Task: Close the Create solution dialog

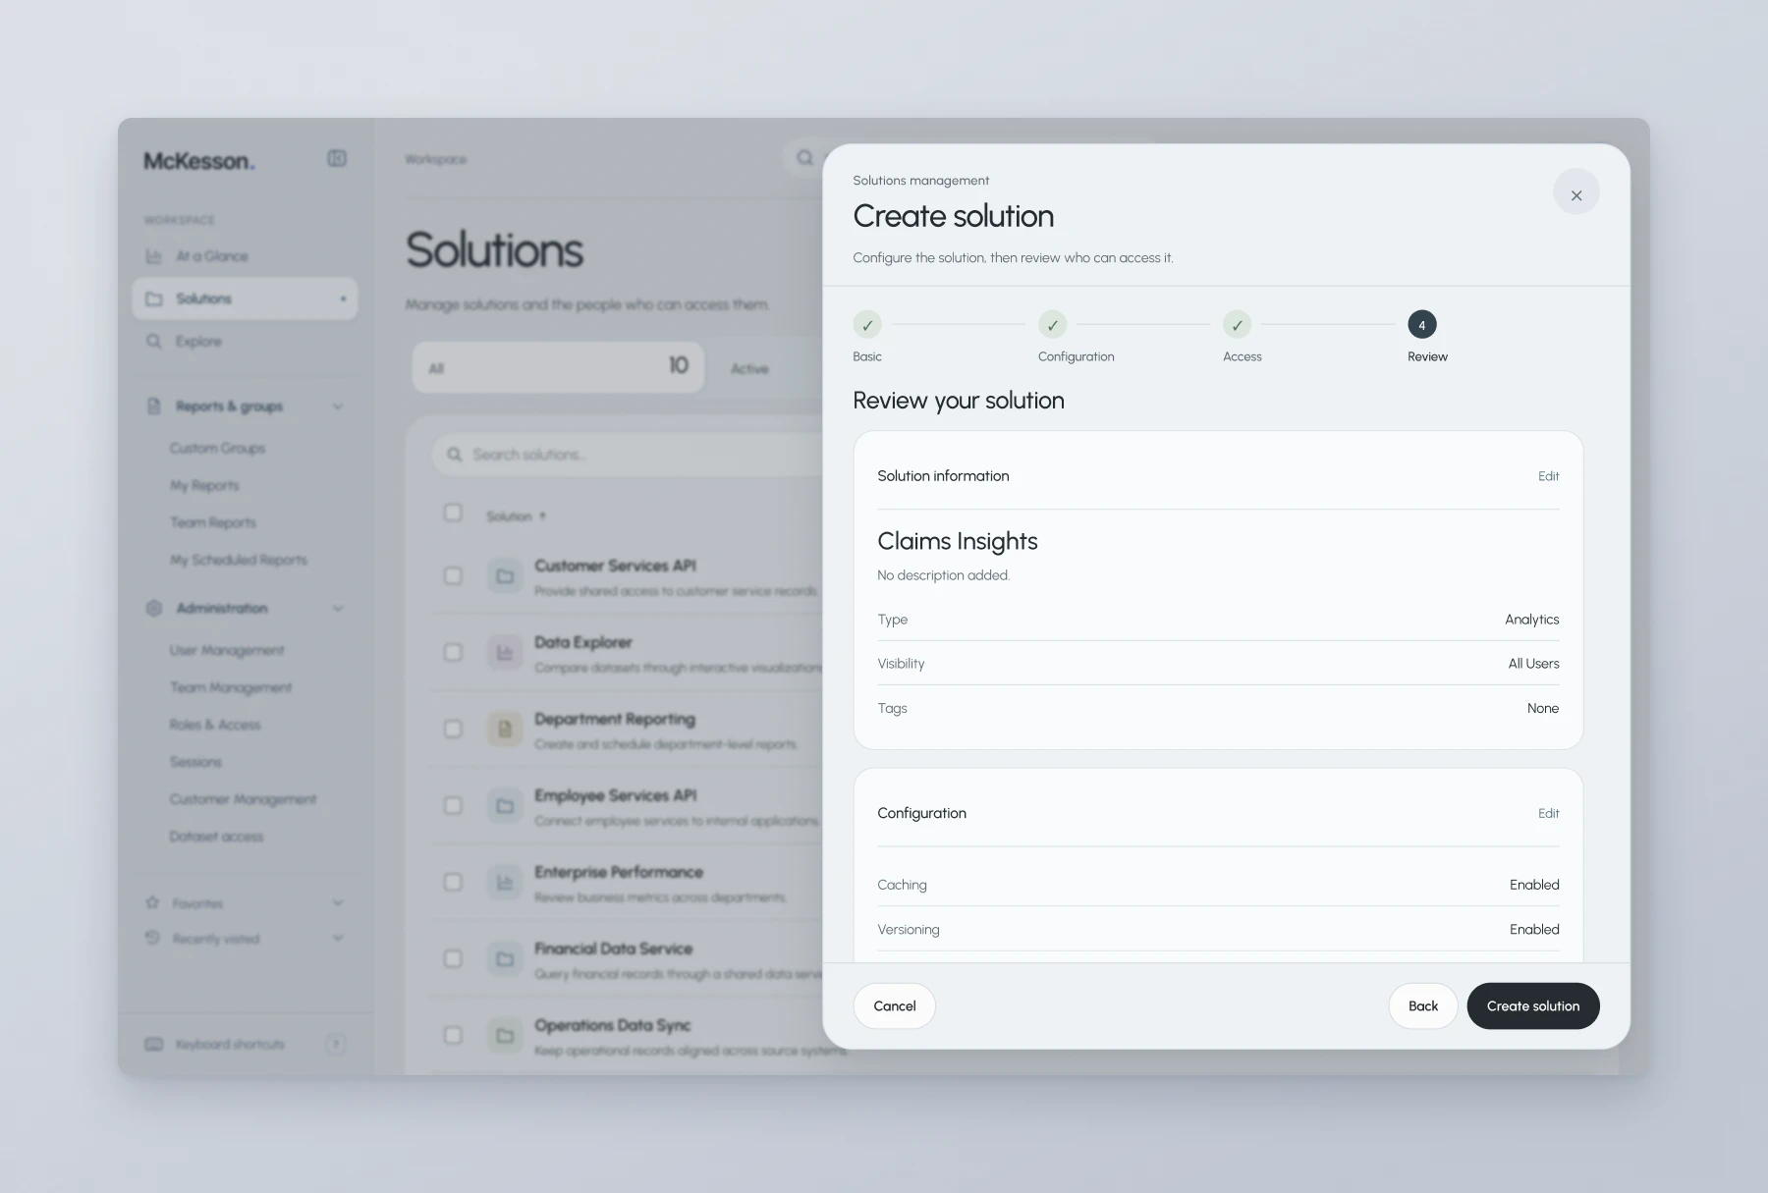Action: pos(1575,192)
